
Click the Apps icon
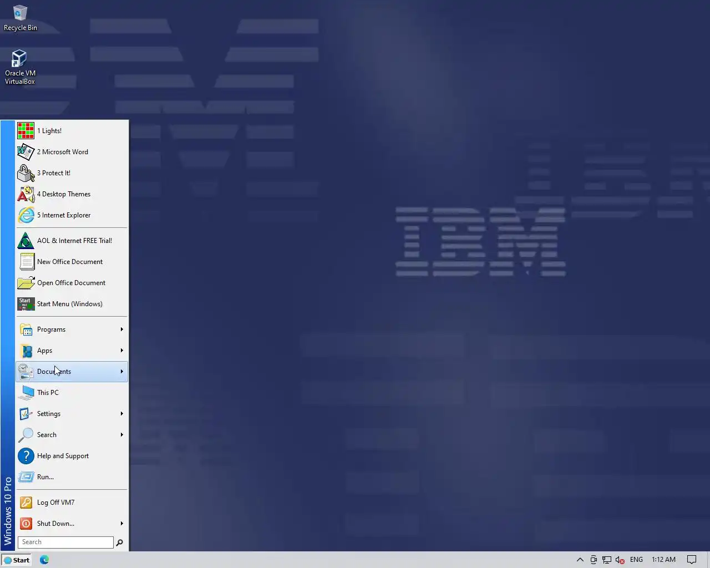point(26,351)
